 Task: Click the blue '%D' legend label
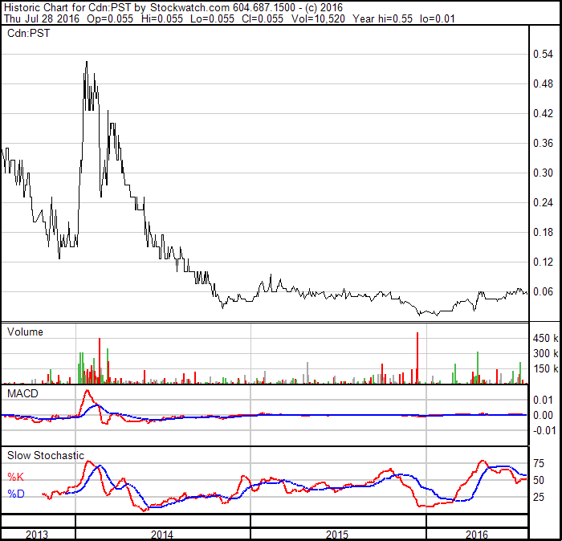(16, 494)
